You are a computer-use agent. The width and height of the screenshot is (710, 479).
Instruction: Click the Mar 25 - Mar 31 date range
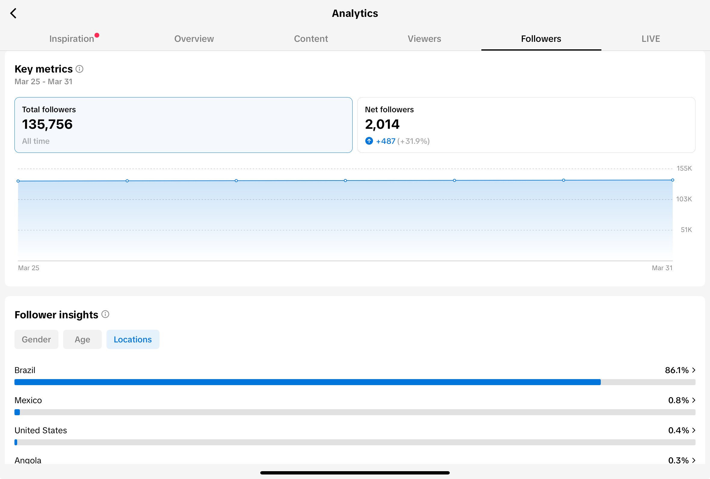tap(43, 82)
